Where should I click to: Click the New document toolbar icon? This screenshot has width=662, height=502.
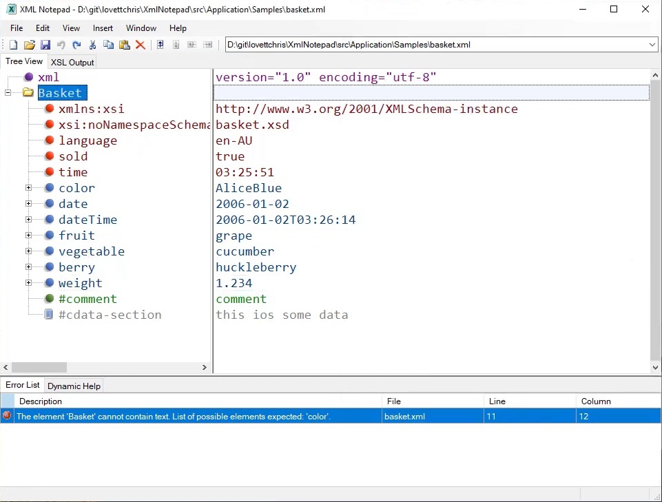tap(13, 45)
